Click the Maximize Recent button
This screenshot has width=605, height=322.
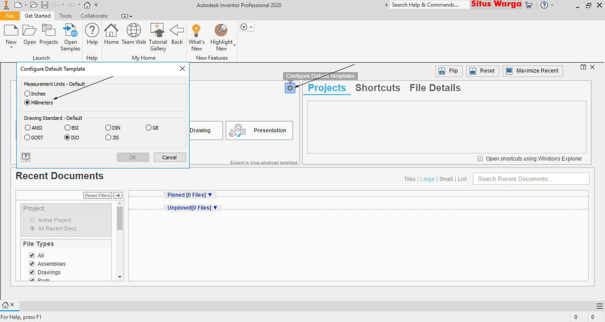(x=533, y=71)
